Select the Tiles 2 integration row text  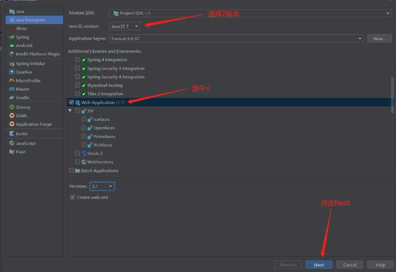click(x=105, y=94)
